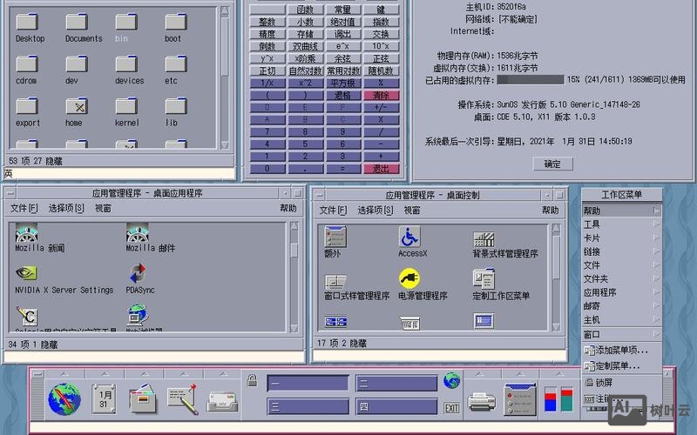
Task: Click the red 清除 calculator button
Action: (x=381, y=95)
